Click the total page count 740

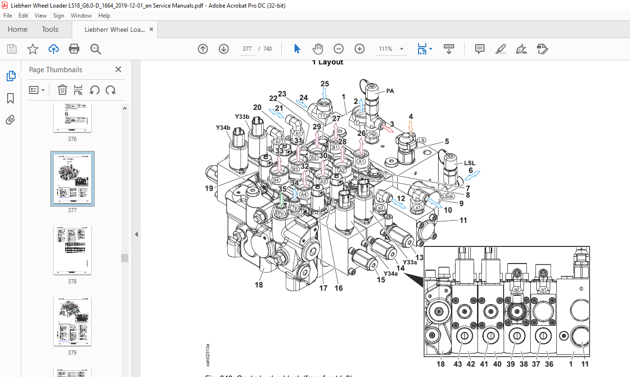(x=267, y=49)
